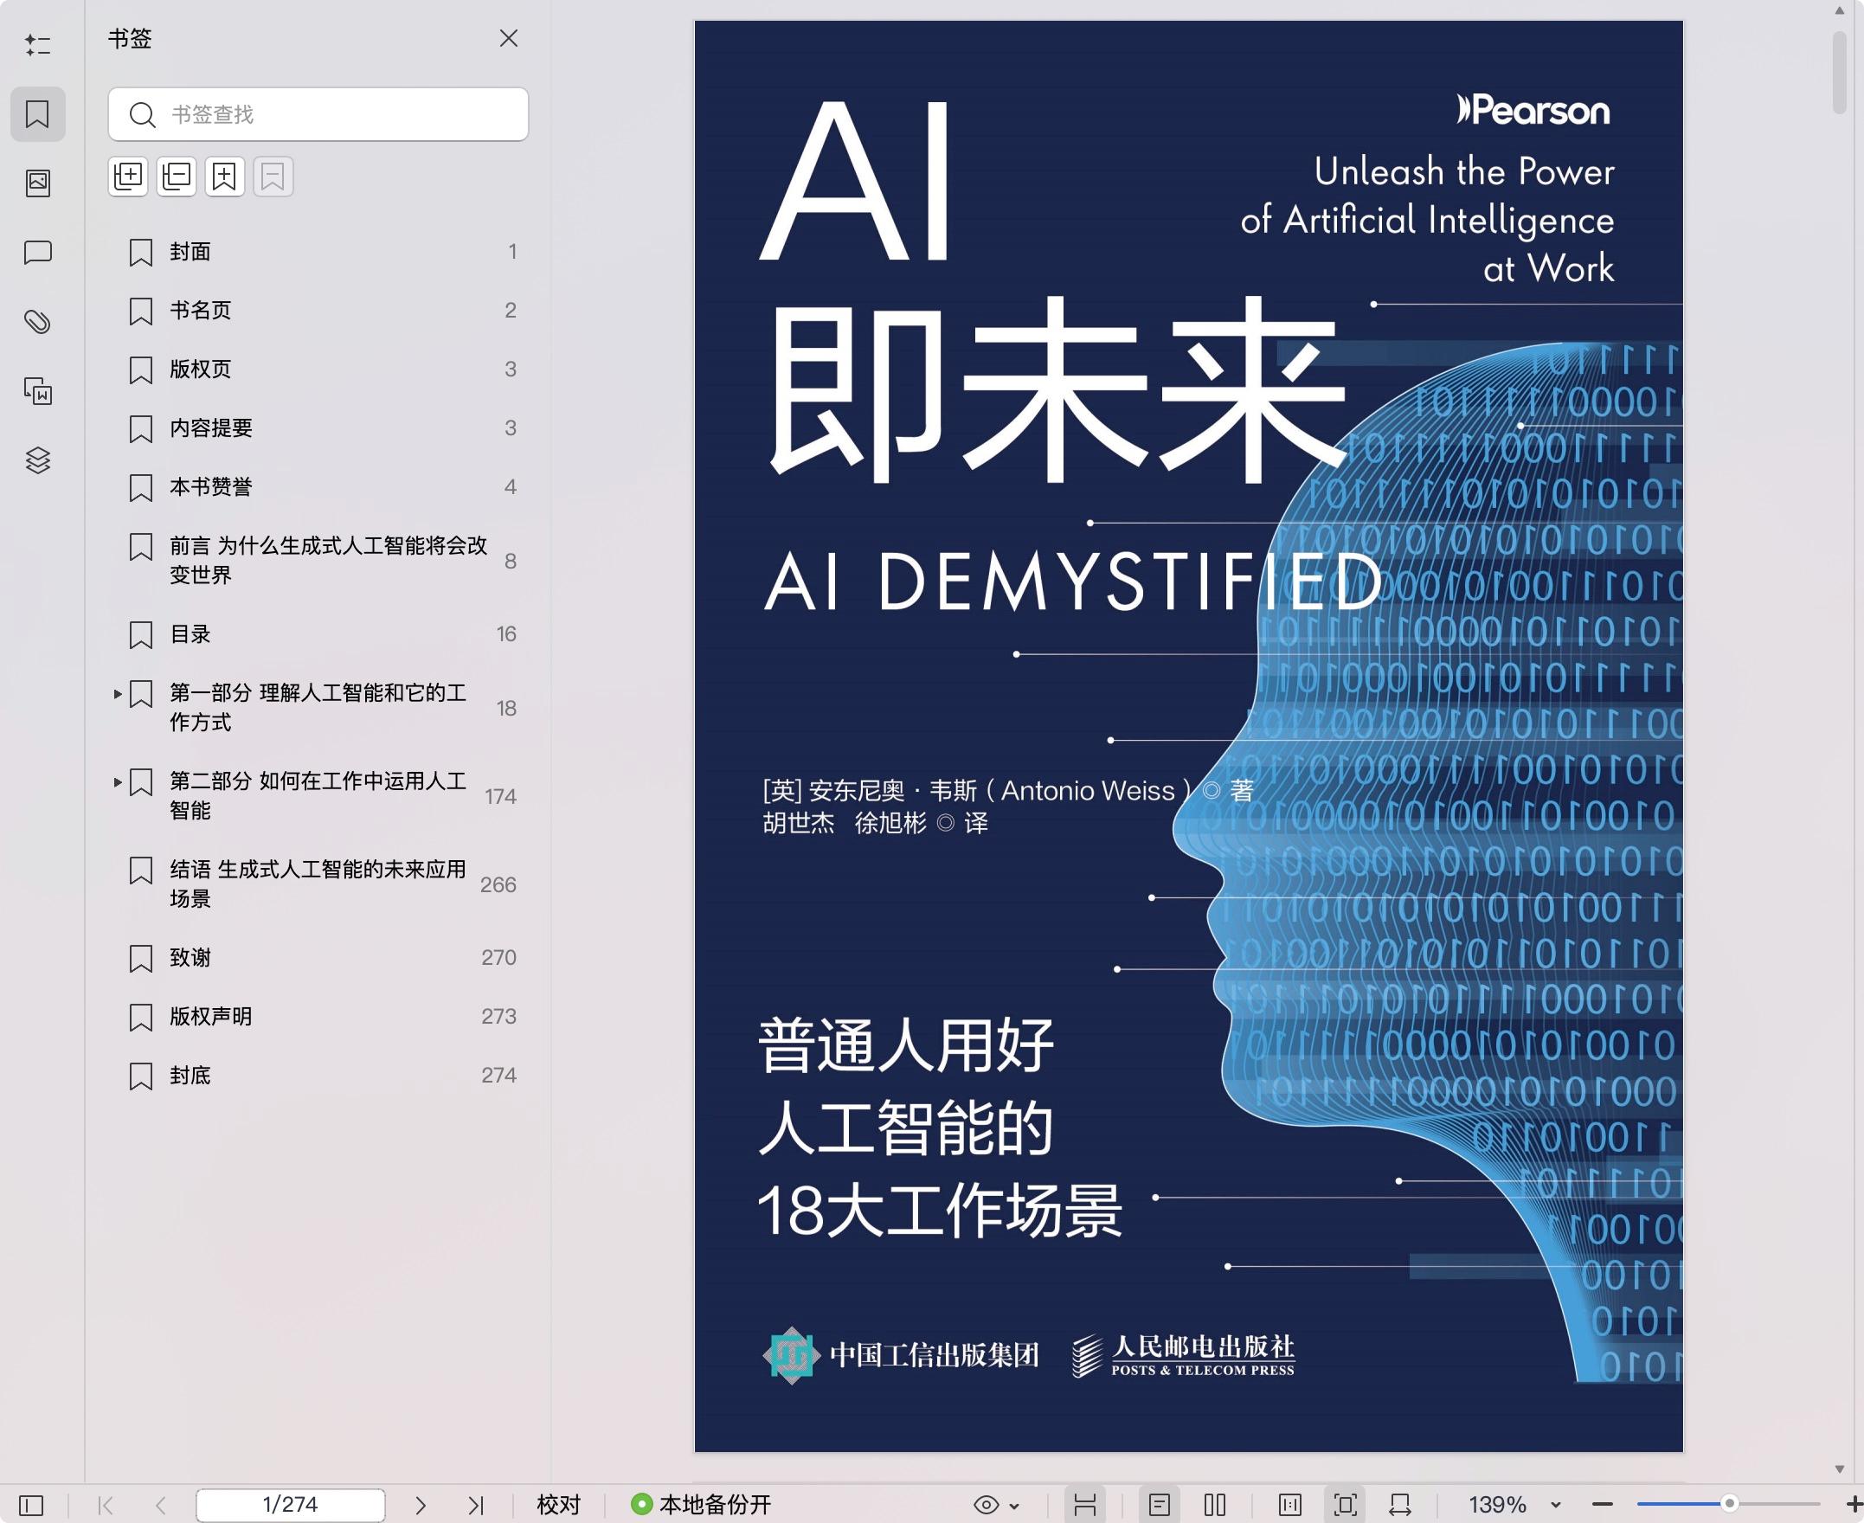This screenshot has height=1523, width=1864.
Task: Click the 本地备份开 backup status
Action: point(702,1506)
